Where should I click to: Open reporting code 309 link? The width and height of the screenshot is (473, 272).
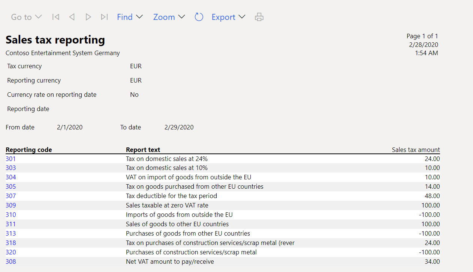tap(11, 206)
